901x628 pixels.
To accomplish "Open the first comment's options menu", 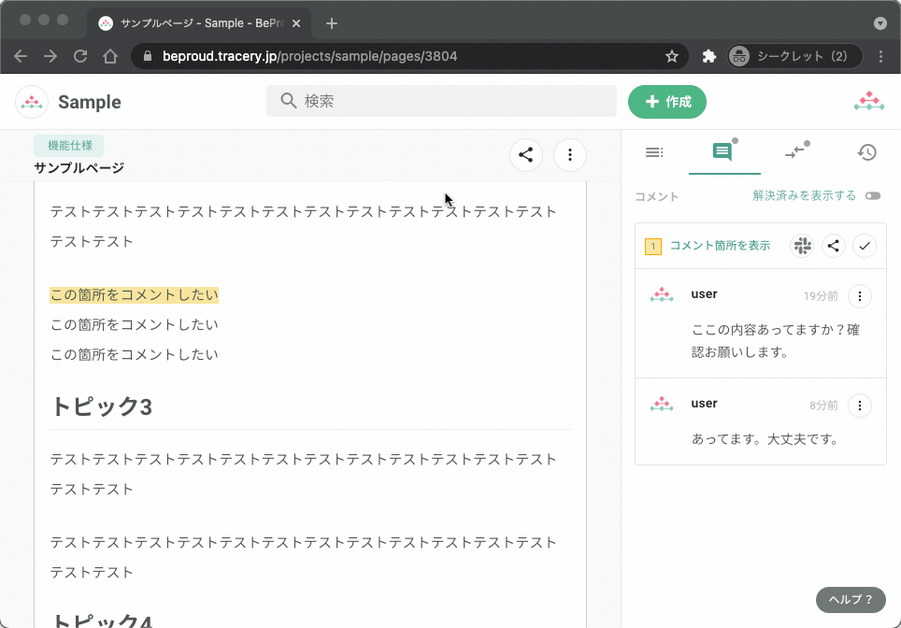I will click(x=860, y=295).
